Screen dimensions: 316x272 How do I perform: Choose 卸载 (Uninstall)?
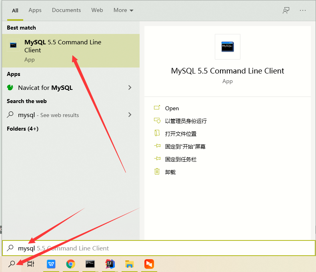pyautogui.click(x=170, y=172)
